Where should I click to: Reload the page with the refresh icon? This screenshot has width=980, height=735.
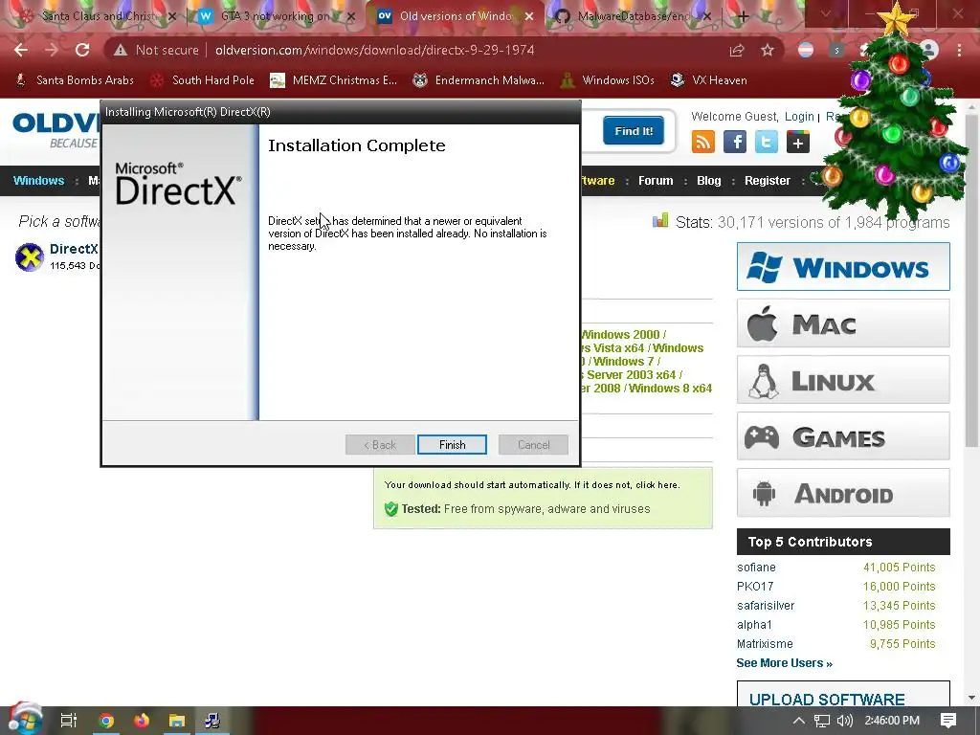(x=82, y=50)
